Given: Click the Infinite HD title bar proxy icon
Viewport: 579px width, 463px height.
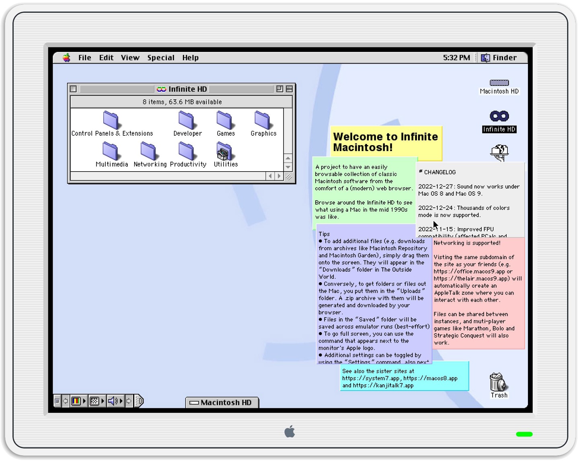Looking at the screenshot, I should click(161, 89).
